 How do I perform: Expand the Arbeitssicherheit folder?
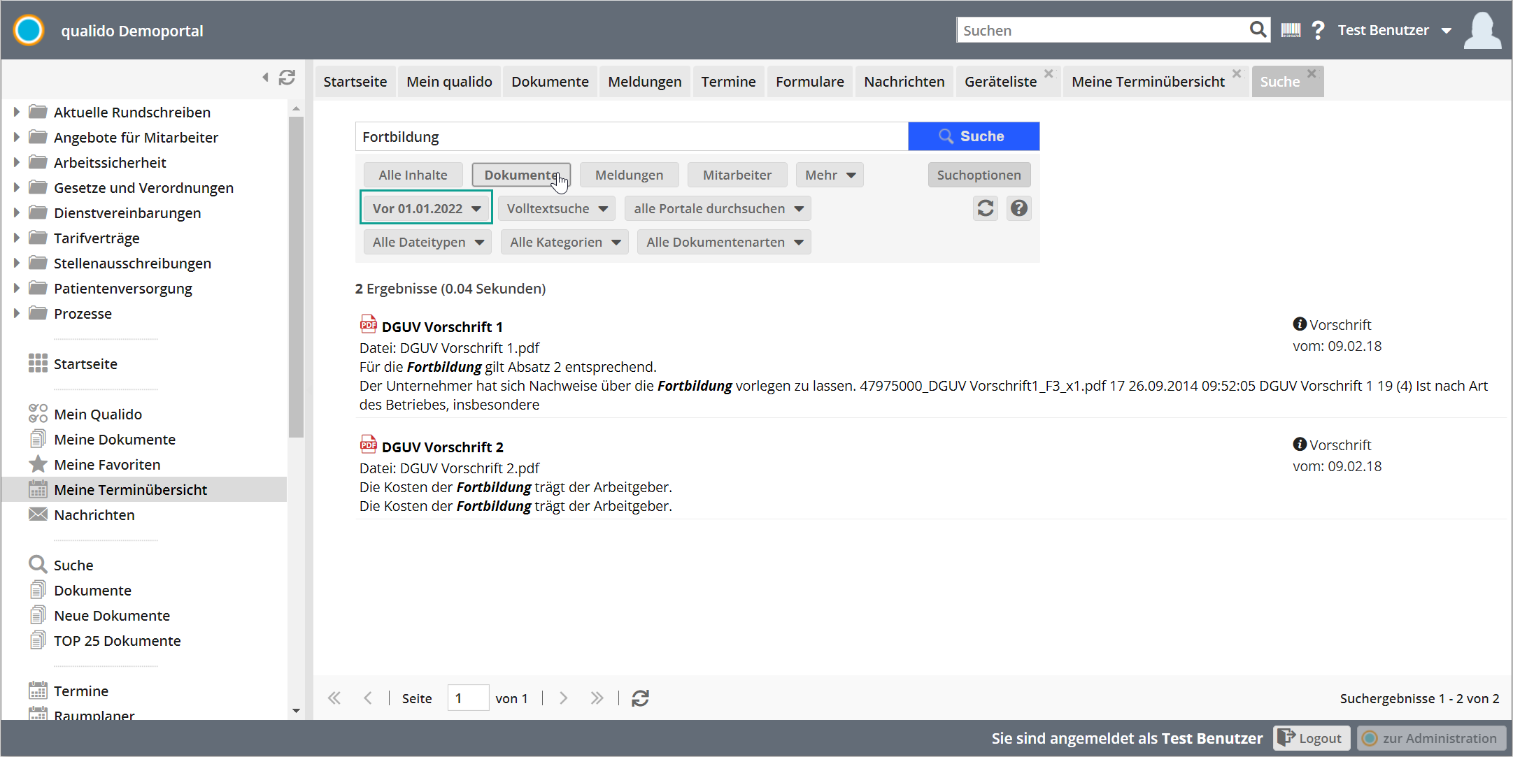click(17, 163)
